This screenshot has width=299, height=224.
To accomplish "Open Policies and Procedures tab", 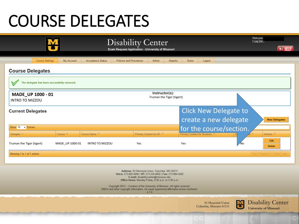I will point(130,61).
